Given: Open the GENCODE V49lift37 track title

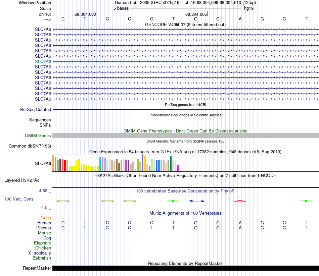Looking at the screenshot, I should (185, 24).
